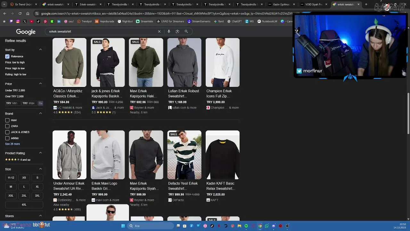The height and width of the screenshot is (231, 410).
Task: Go to the browser home page
Action: pyautogui.click(x=28, y=13)
